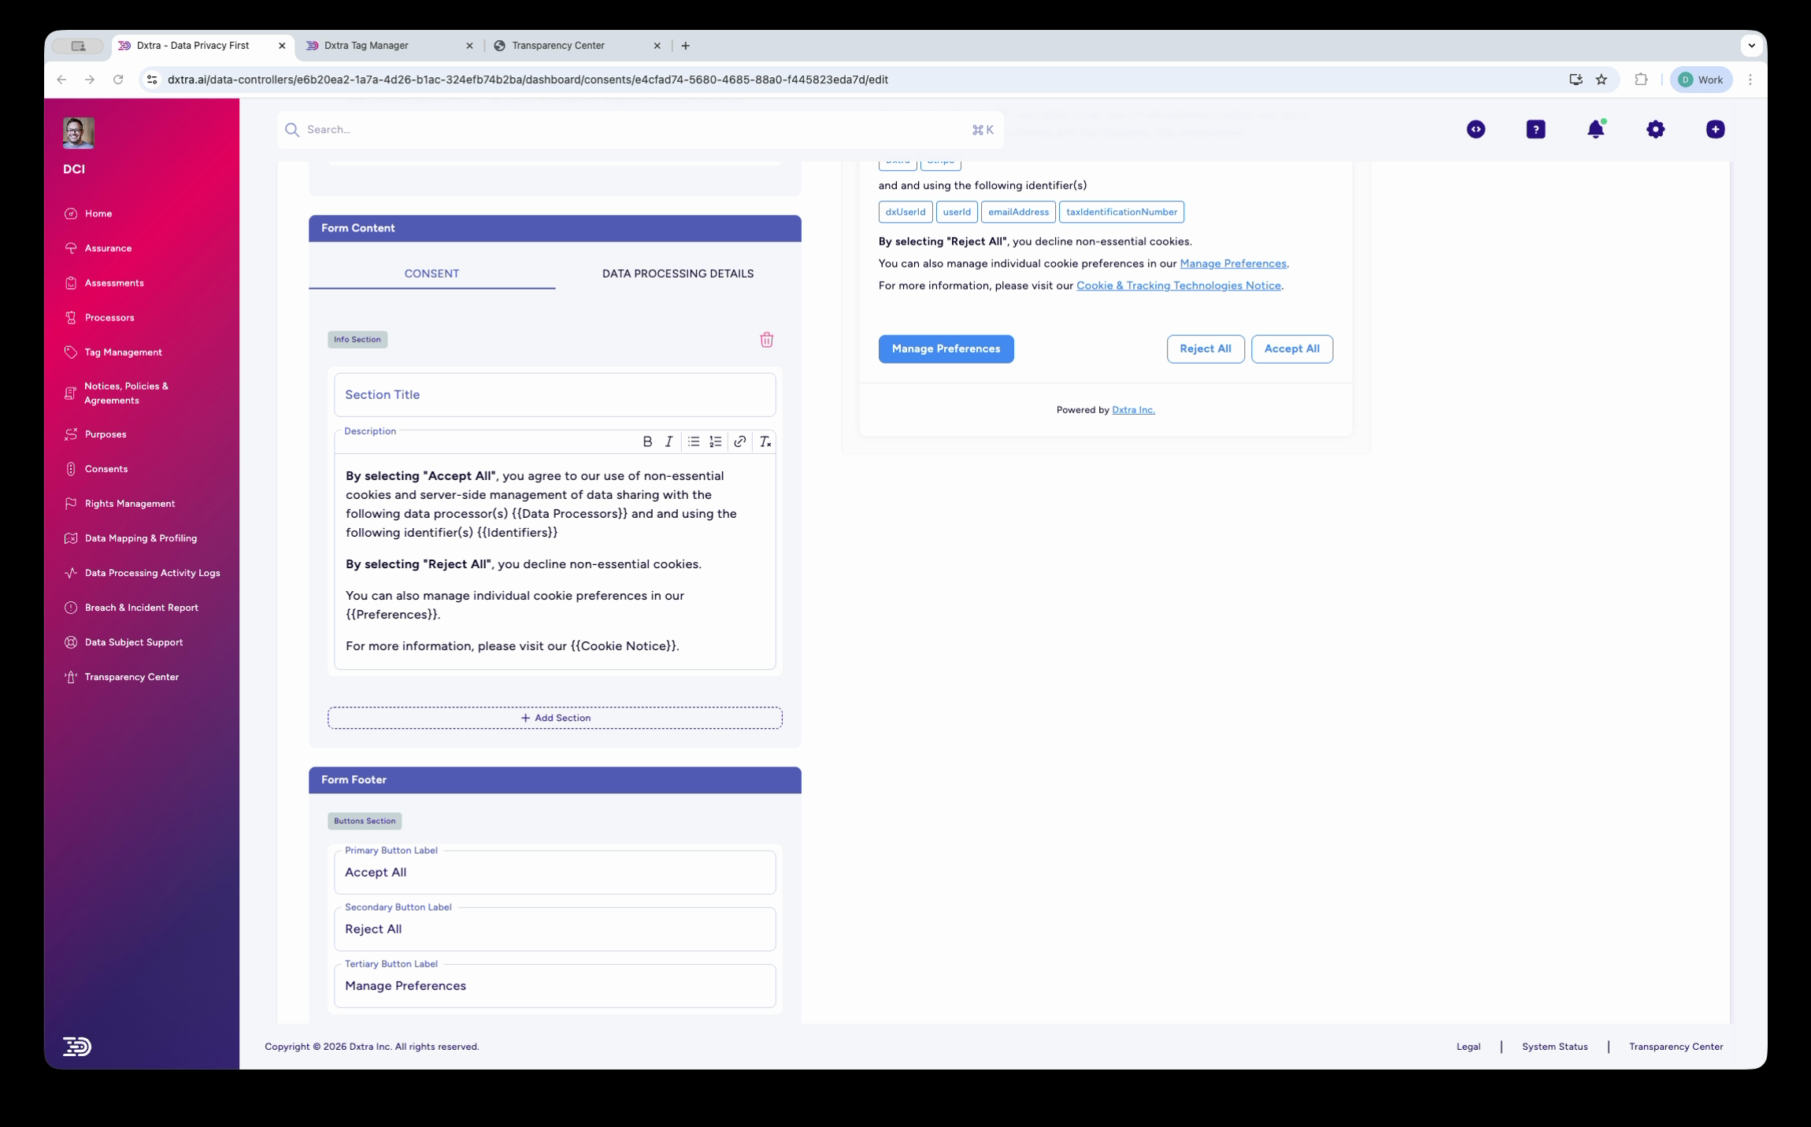1811x1127 pixels.
Task: Select Tag Management in the sidebar
Action: pos(123,352)
